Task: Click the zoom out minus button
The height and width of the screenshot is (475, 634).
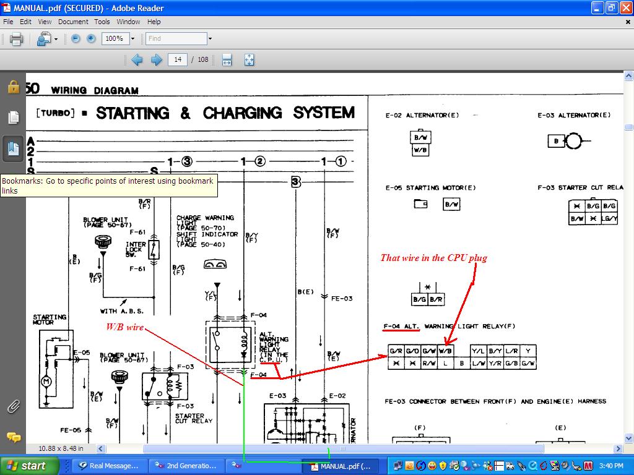Action: tap(76, 38)
